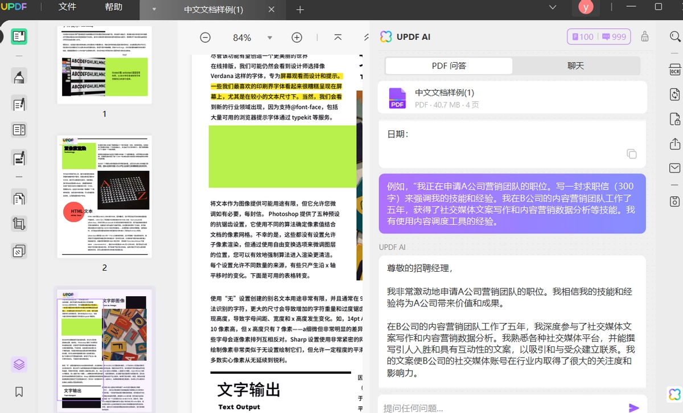Open the 帮助 menu

point(114,7)
